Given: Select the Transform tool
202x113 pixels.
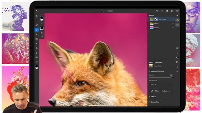Looking at the screenshot, I should coord(37,20).
